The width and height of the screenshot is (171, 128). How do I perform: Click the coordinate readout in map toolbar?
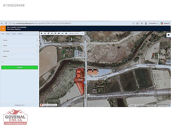pyautogui.click(x=74, y=33)
